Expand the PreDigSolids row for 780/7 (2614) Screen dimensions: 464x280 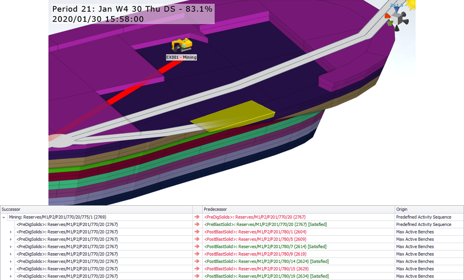pyautogui.click(x=11, y=246)
